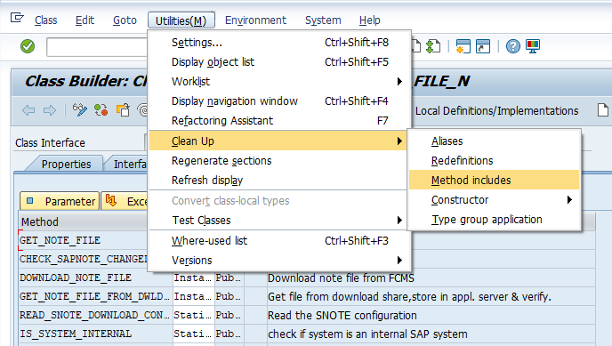The width and height of the screenshot is (612, 346).
Task: Click the Insta... level cell of DOWNLOAD_NOTE_FILE
Action: coord(194,278)
